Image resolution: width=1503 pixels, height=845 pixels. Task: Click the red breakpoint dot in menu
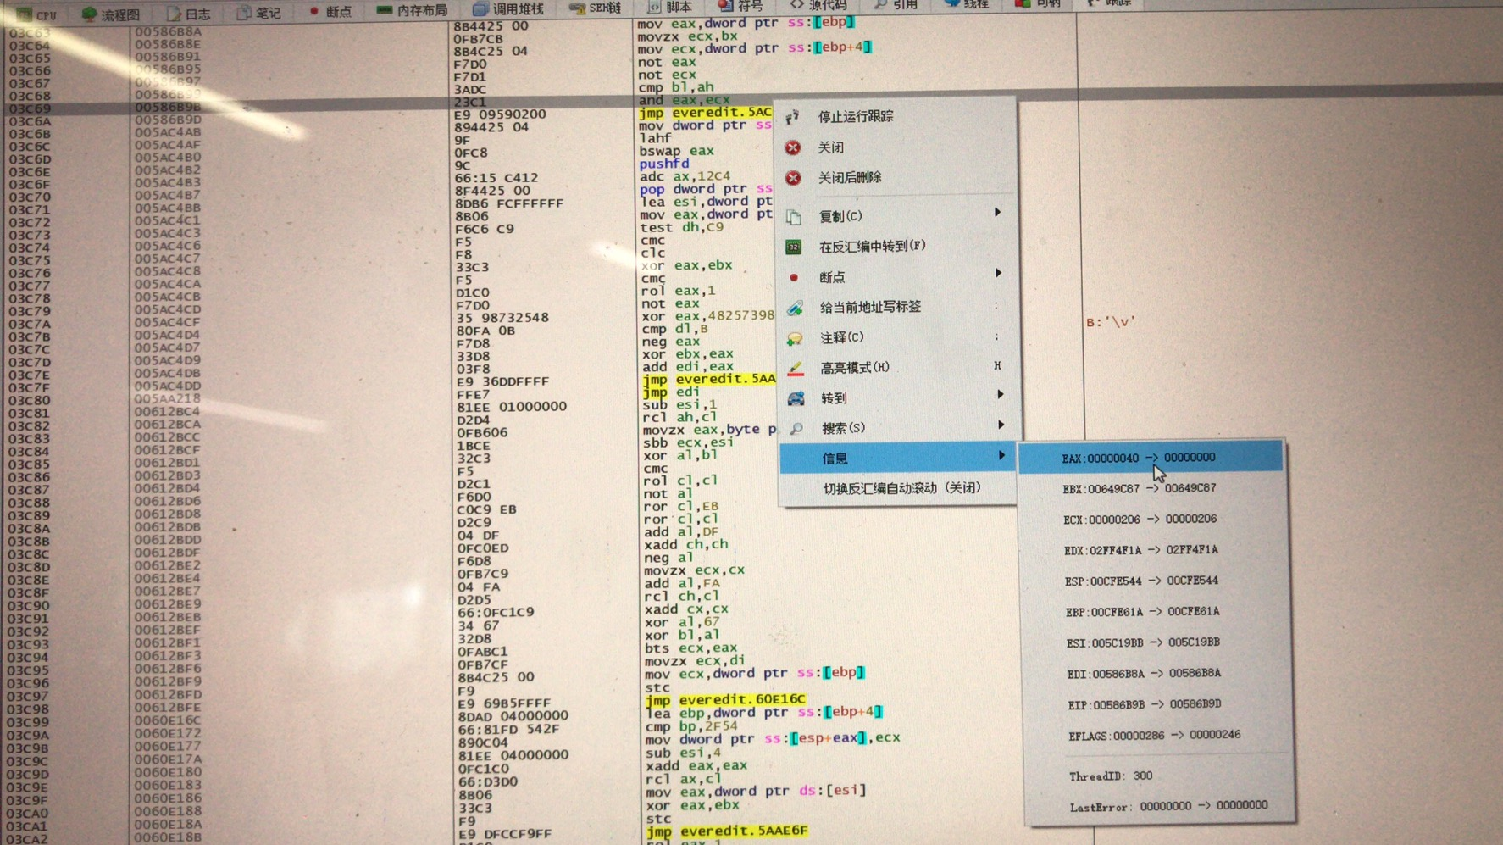[x=794, y=277]
